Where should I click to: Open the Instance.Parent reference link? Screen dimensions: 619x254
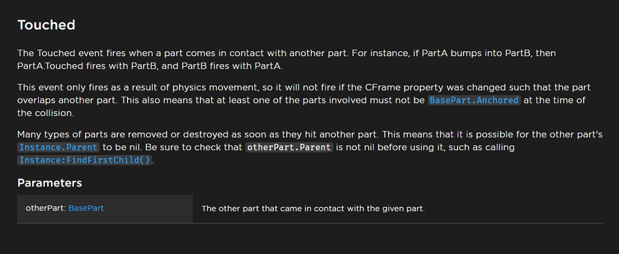pos(58,147)
